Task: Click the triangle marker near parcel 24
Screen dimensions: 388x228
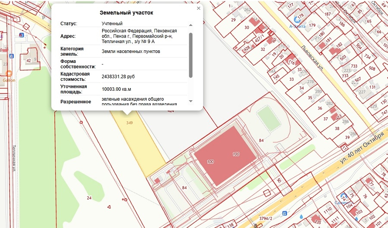Action: pos(109,207)
